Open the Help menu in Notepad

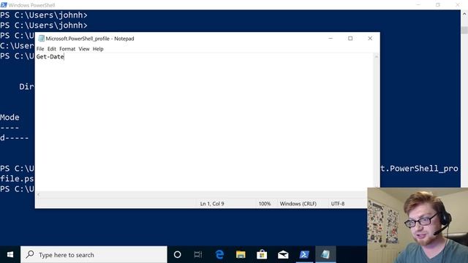[98, 49]
